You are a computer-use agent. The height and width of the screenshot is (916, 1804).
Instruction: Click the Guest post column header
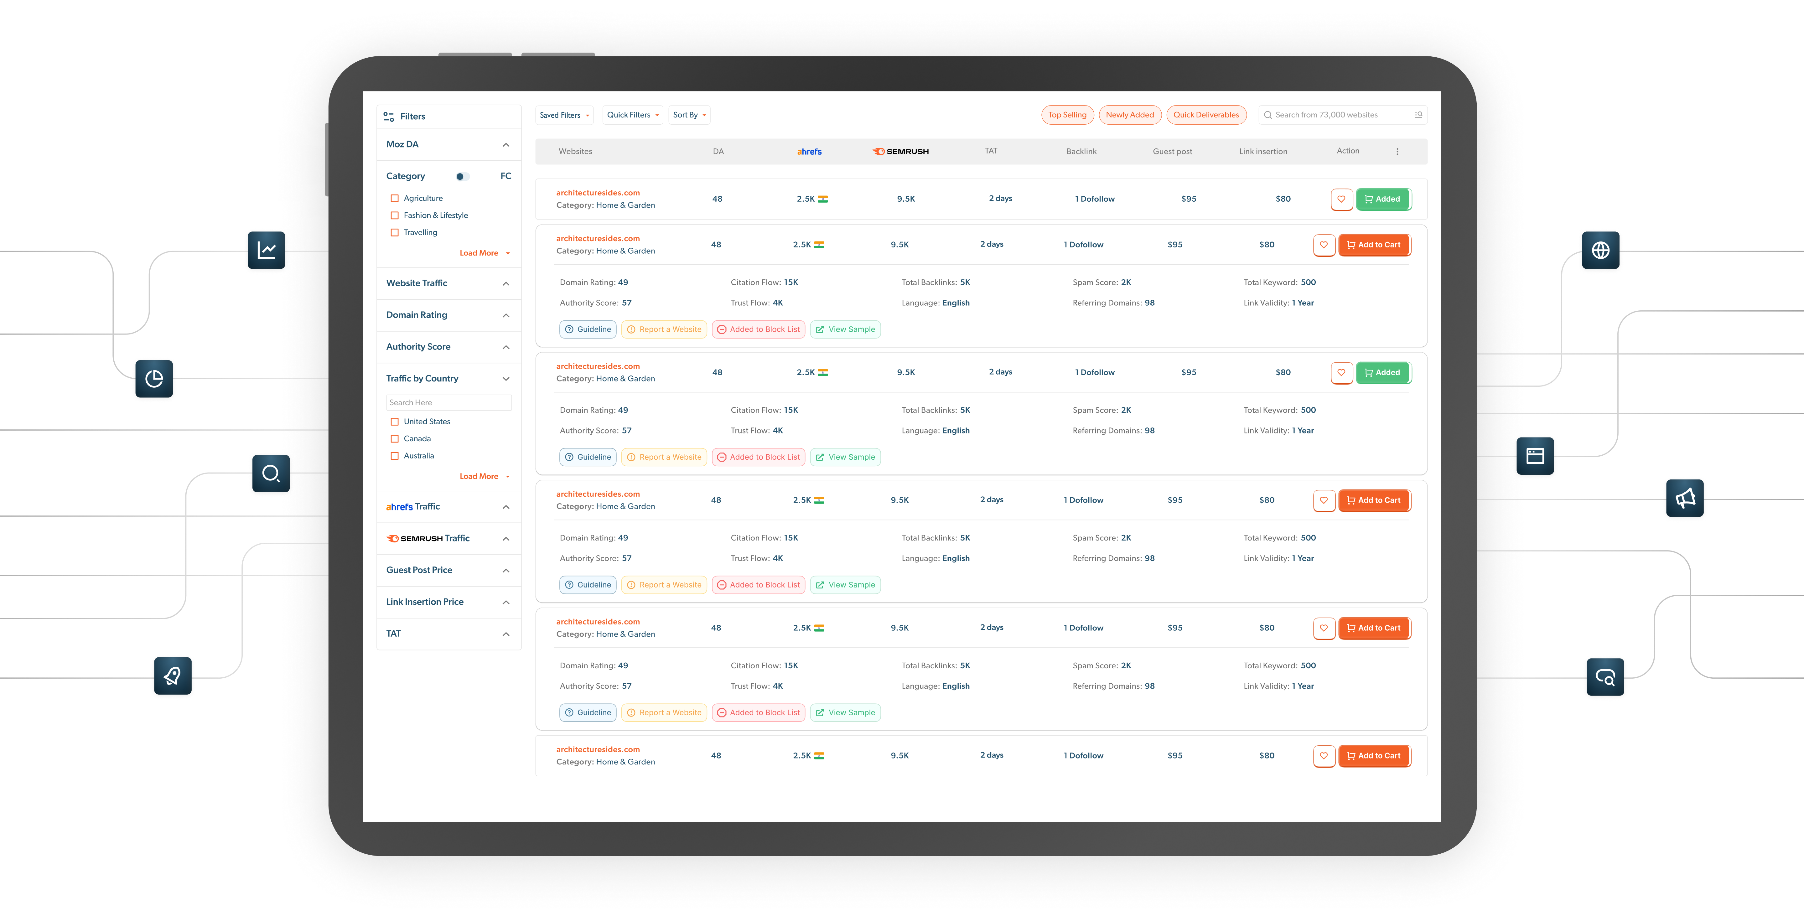click(1172, 151)
